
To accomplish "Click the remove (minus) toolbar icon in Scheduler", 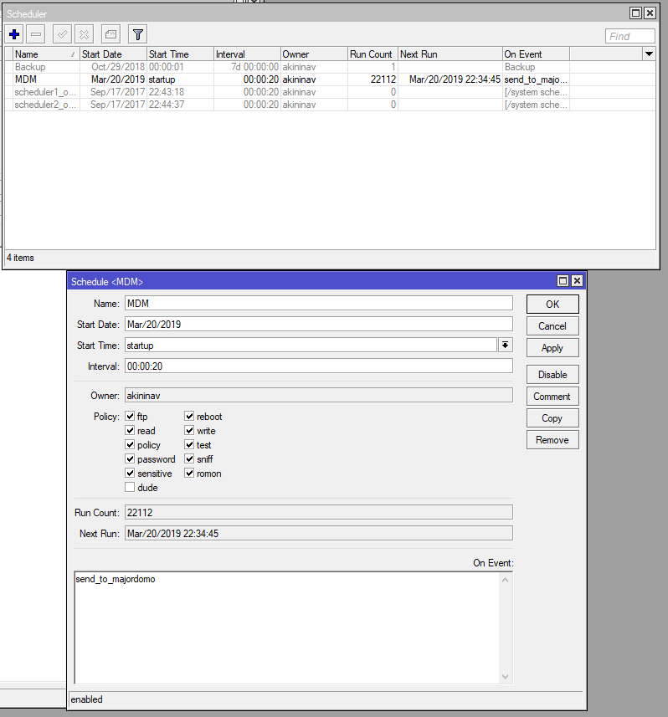I will [36, 34].
